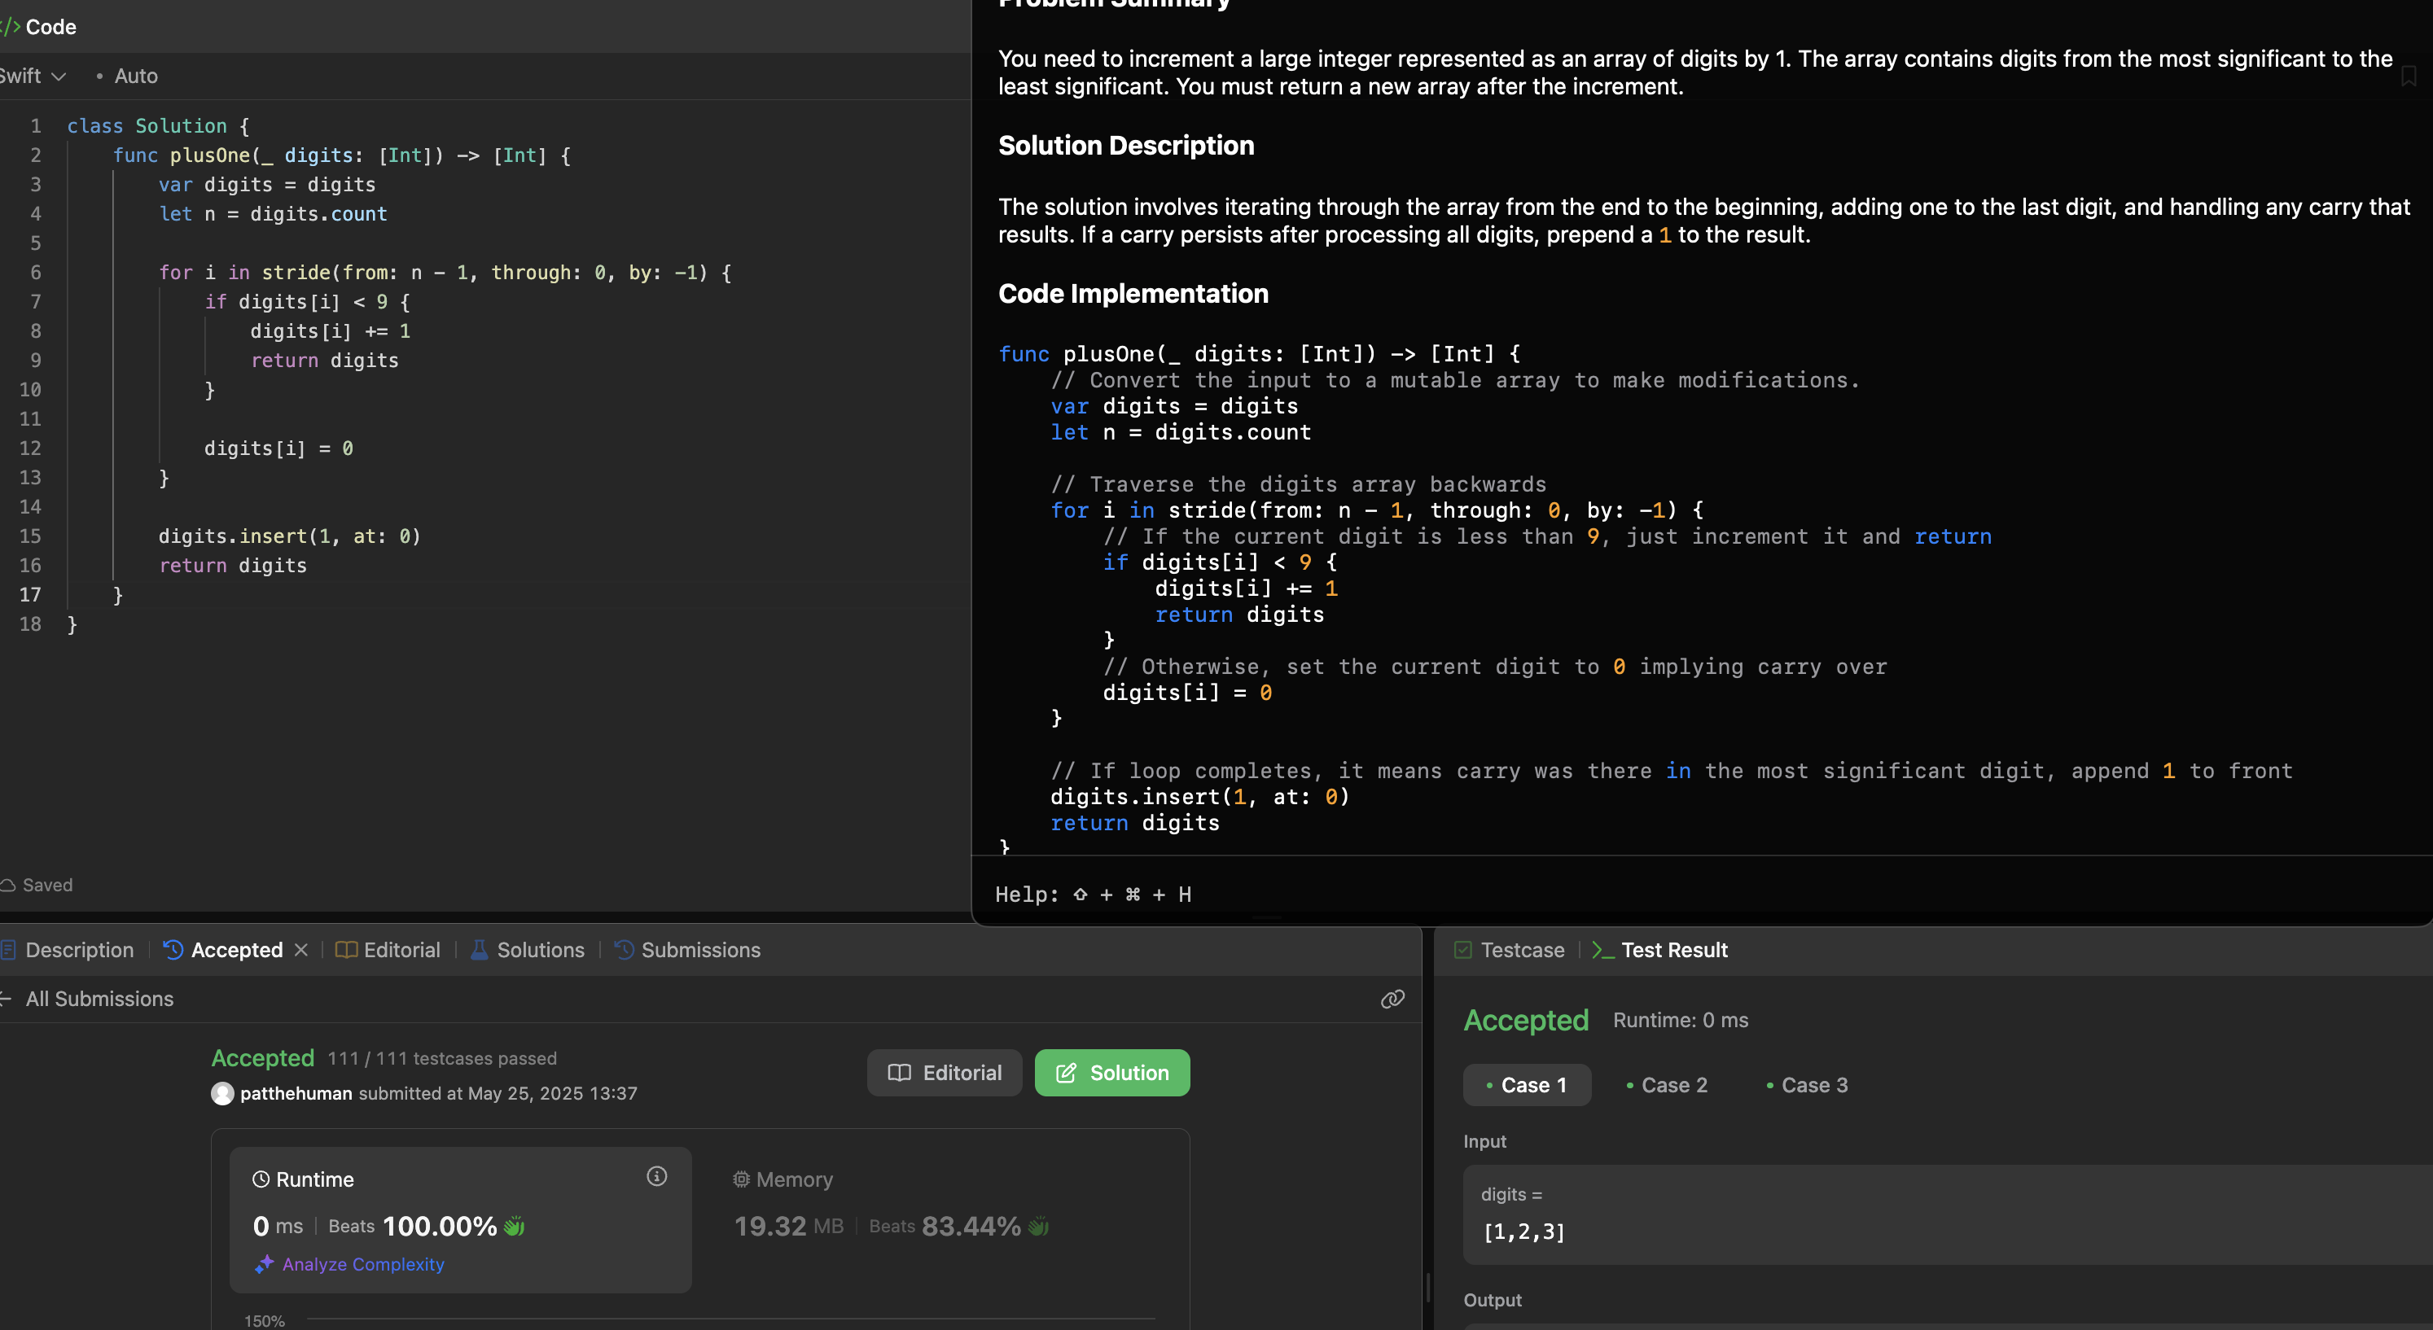Select Case 3 test case
Image resolution: width=2433 pixels, height=1330 pixels.
[1807, 1084]
